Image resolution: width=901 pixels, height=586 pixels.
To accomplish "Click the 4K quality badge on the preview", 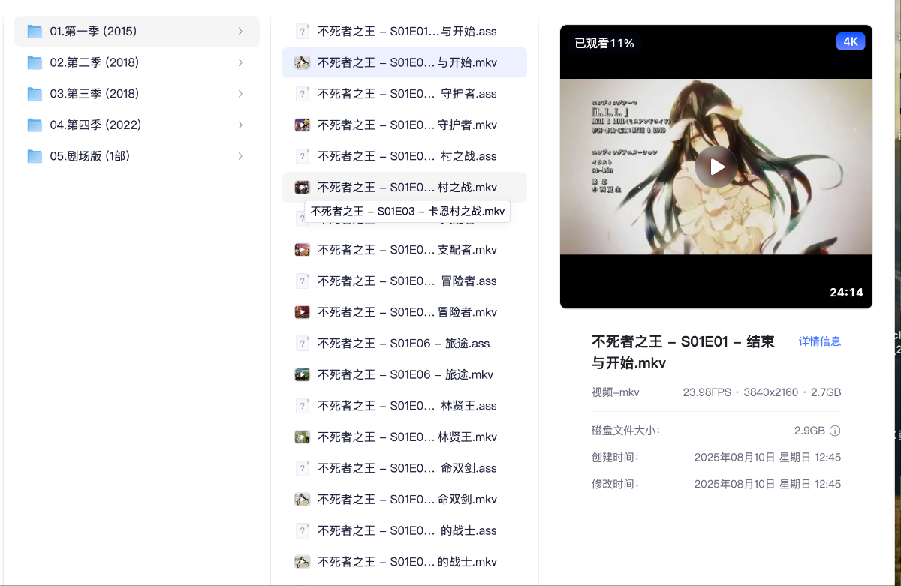I will [850, 42].
